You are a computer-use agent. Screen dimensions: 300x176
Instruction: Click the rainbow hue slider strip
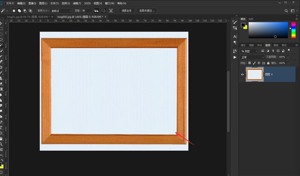click(293, 31)
